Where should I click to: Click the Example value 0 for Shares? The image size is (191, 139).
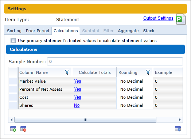point(168,105)
